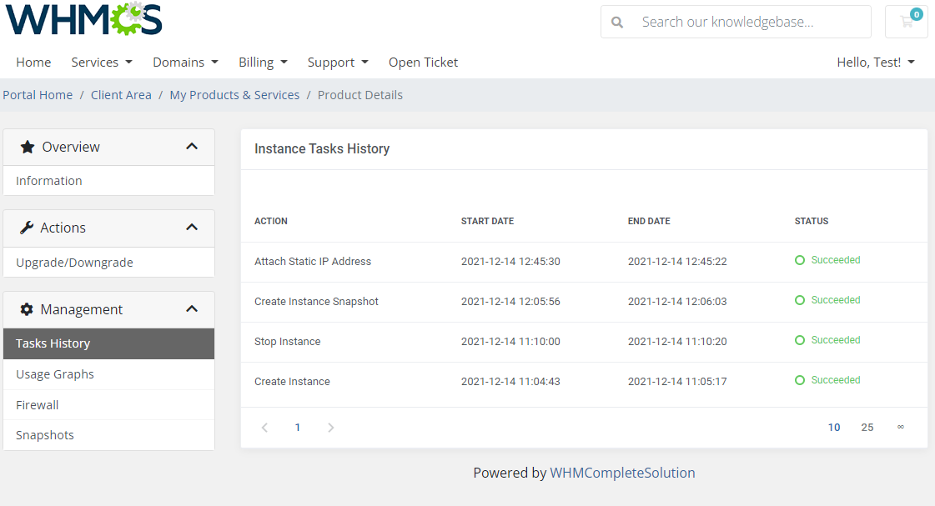
Task: Click Product Details breadcrumb text
Action: [x=360, y=95]
